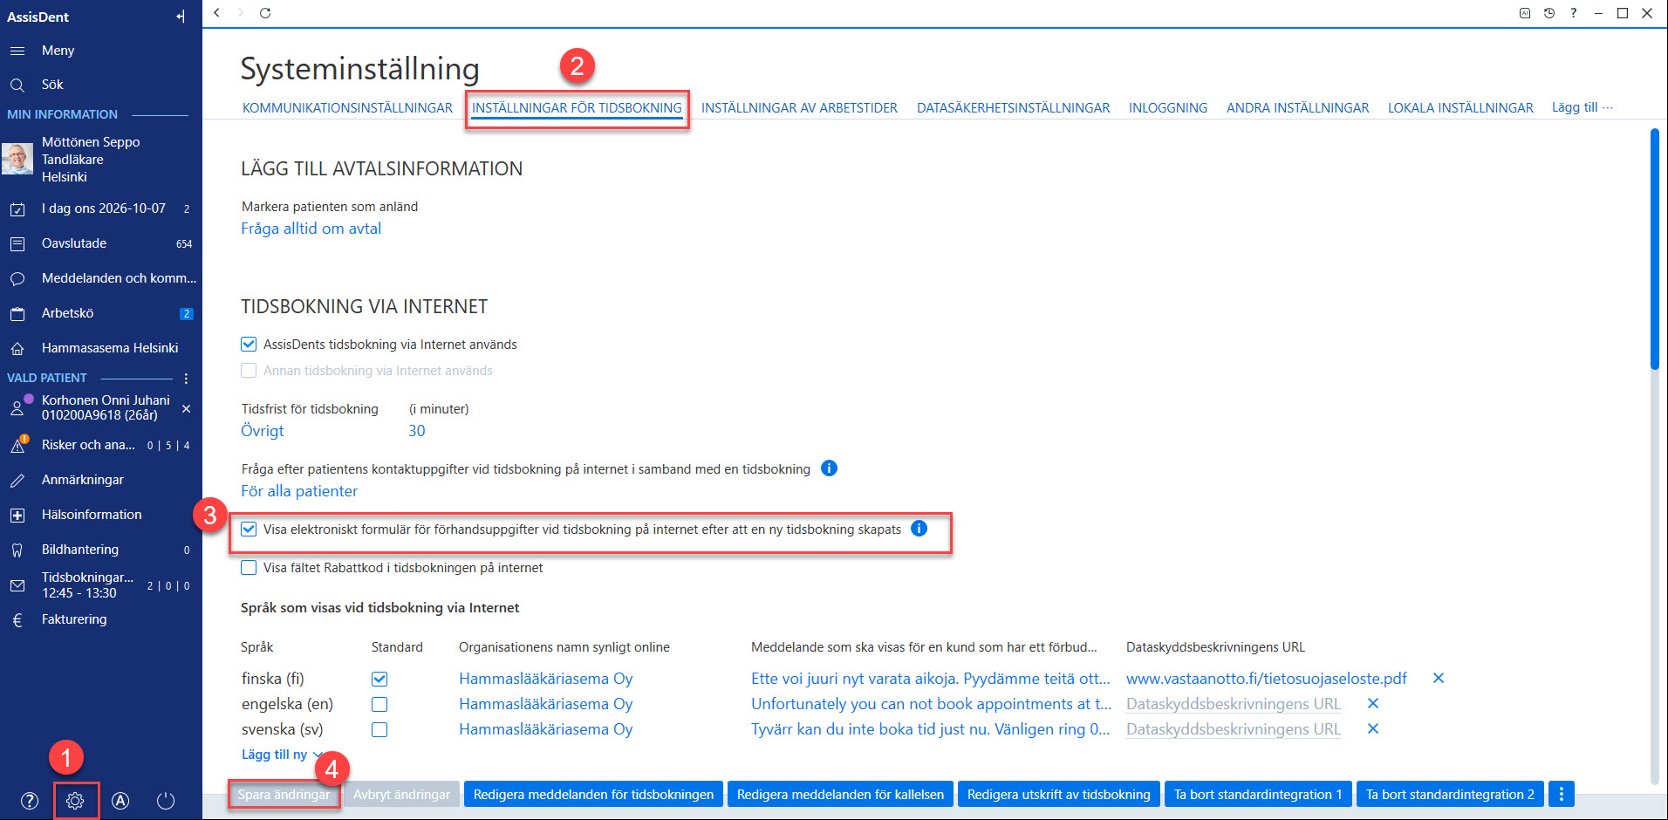Toggle AssisDents tidsbokning via Internet används
The height and width of the screenshot is (820, 1668).
click(249, 345)
